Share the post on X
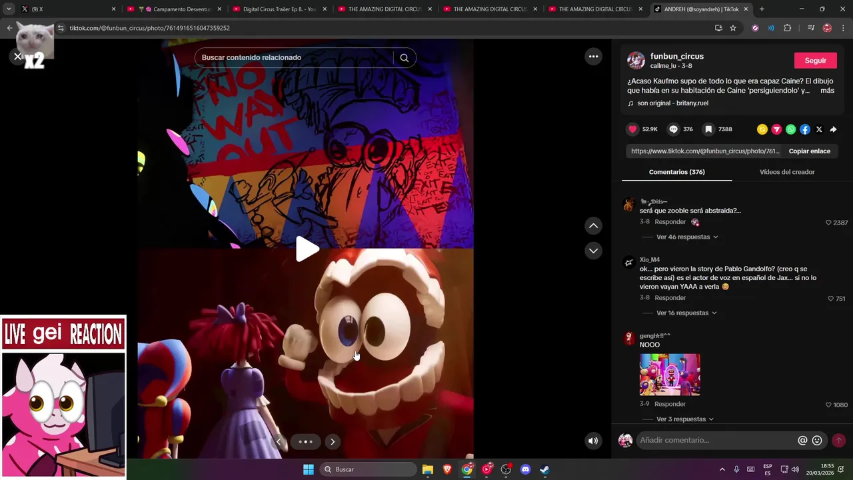This screenshot has height=480, width=853. pos(819,129)
